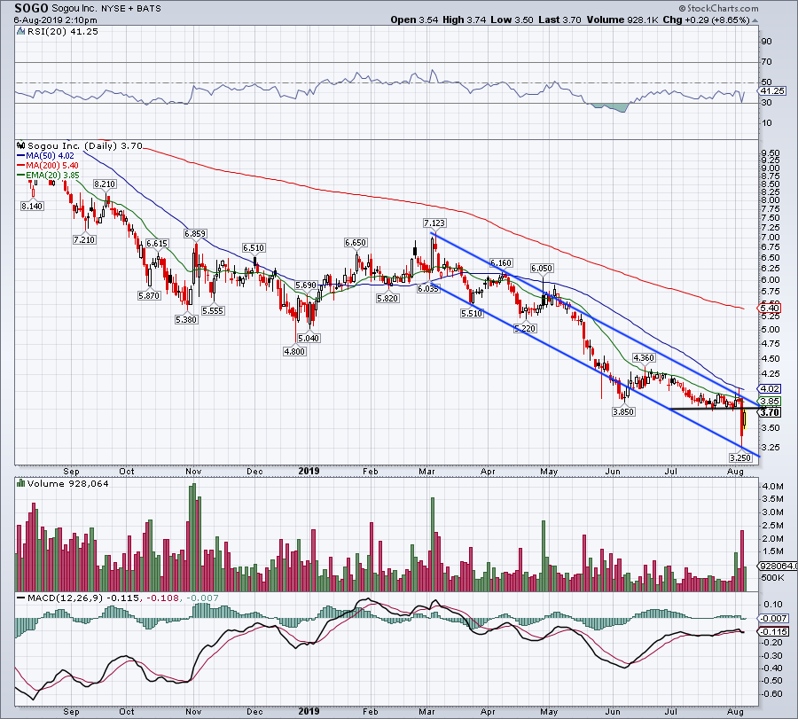Screen dimensions: 798x719
Task: Click the MACD(12,26,9) -0.115 legend text
Action: pyautogui.click(x=83, y=598)
